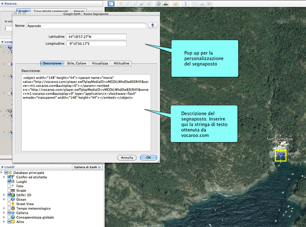Viewport: 306px width, 227px height.
Task: Click inside the Descrizione text area
Action: (x=86, y=113)
